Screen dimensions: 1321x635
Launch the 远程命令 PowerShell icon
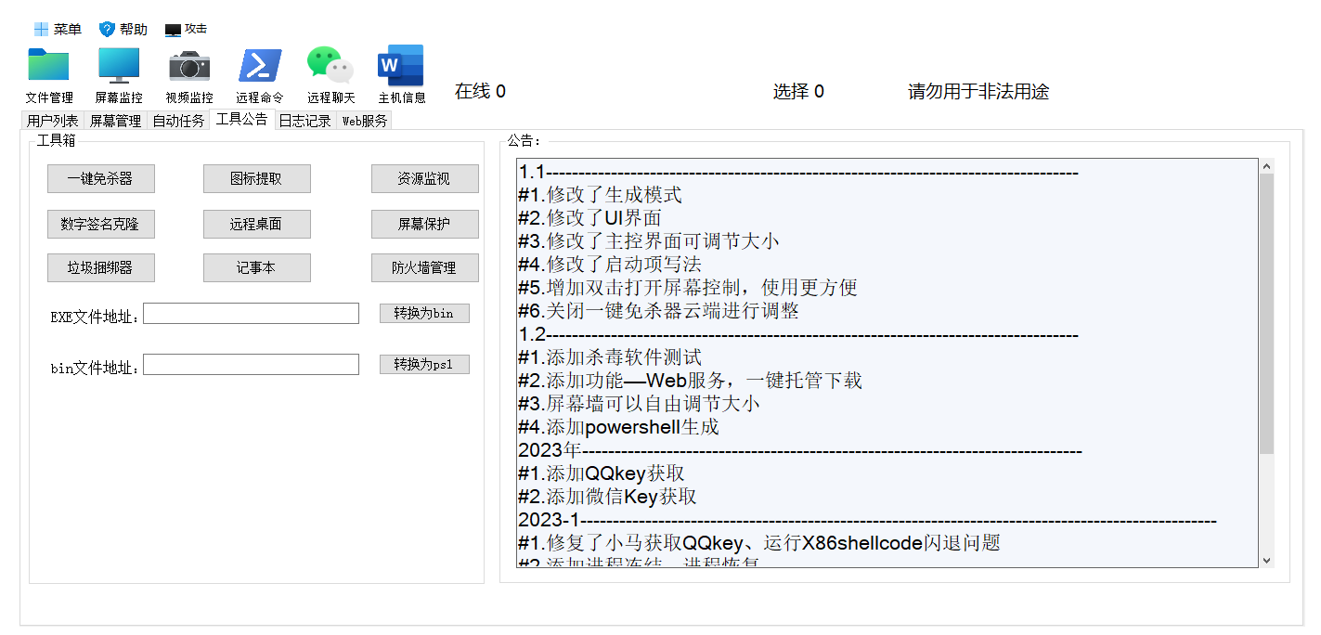click(x=260, y=66)
